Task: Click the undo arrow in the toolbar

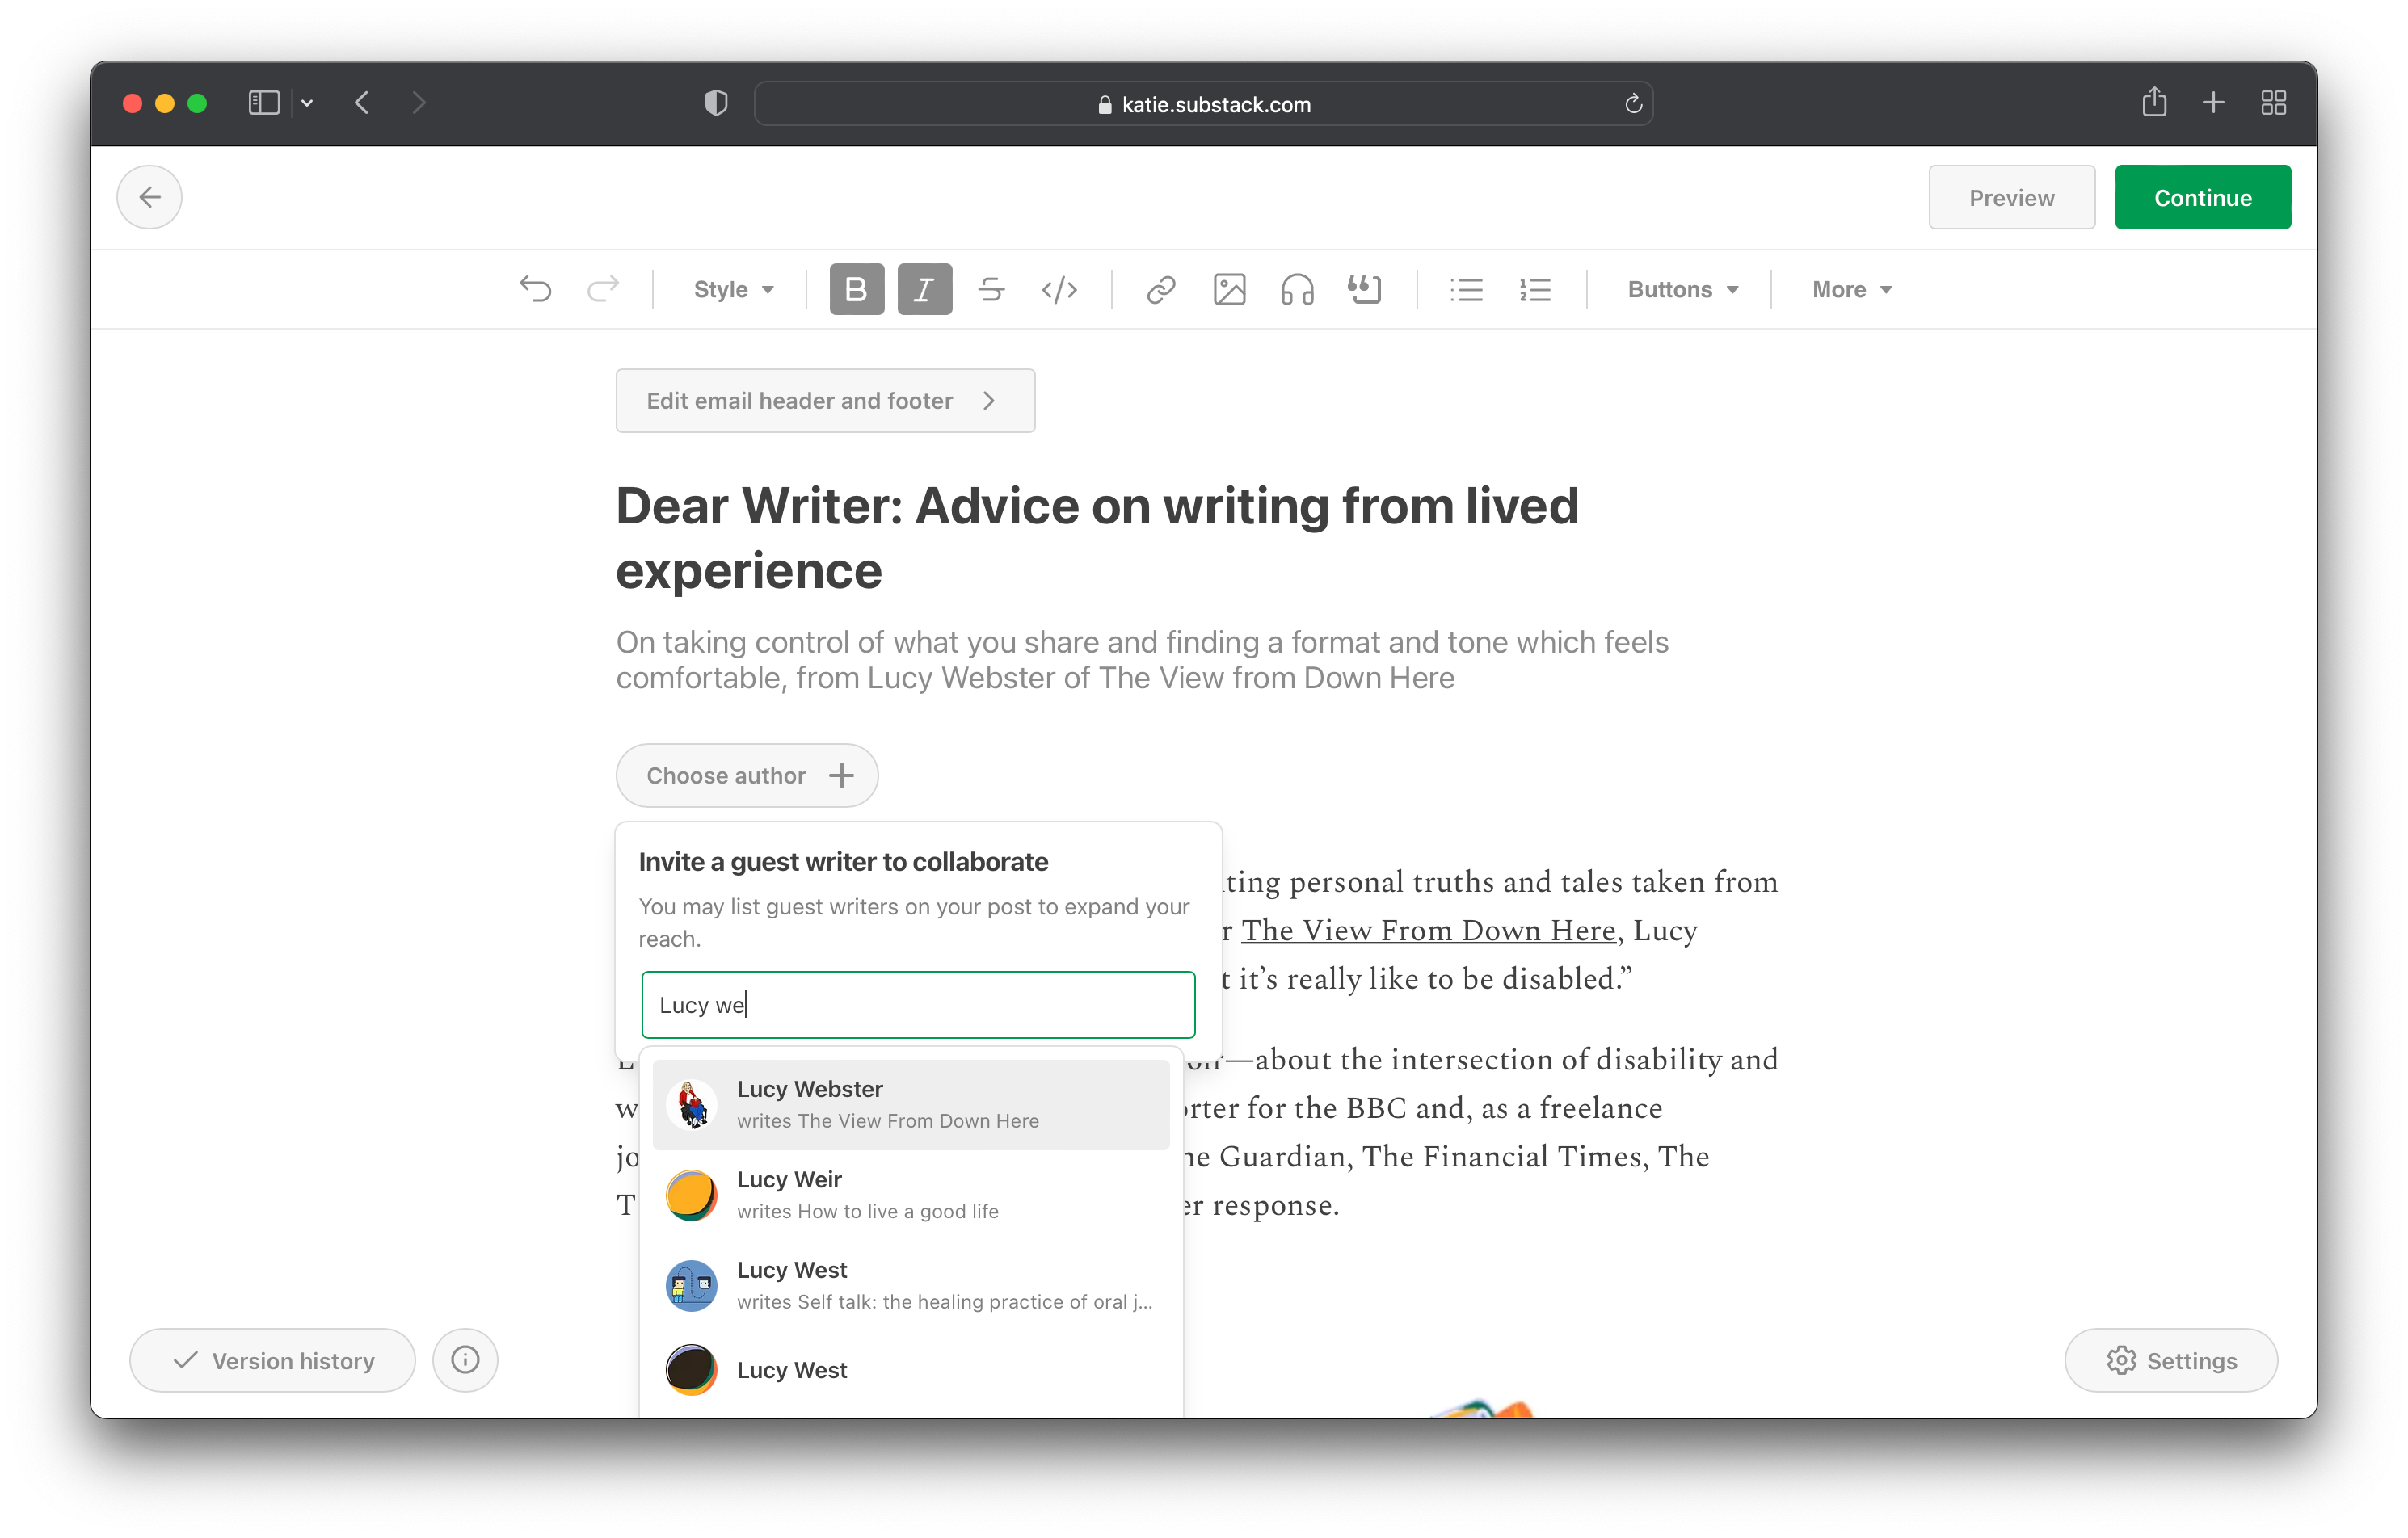Action: tap(535, 290)
